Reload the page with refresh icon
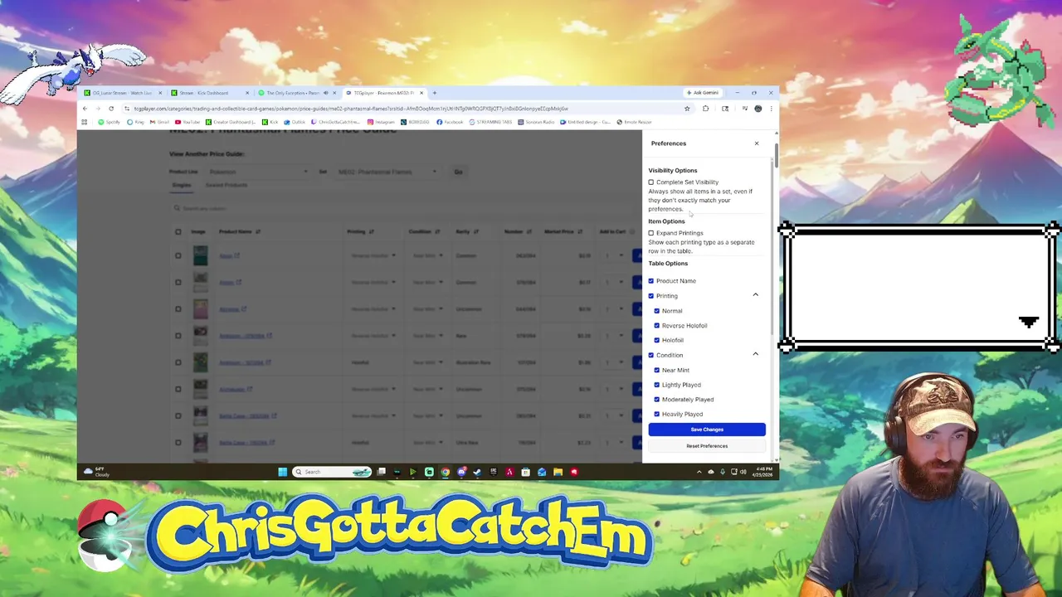This screenshot has height=597, width=1062. click(x=110, y=109)
